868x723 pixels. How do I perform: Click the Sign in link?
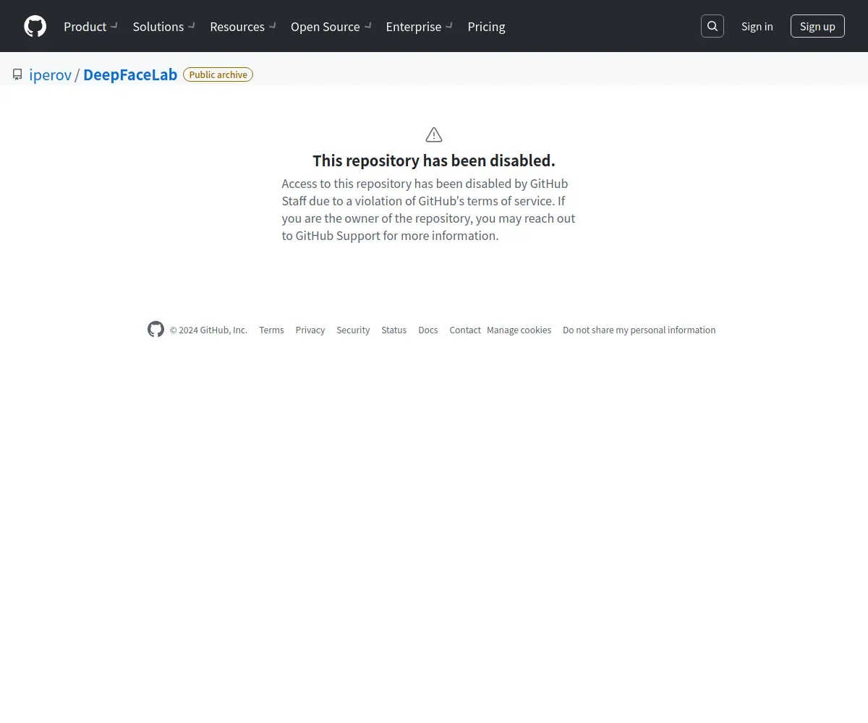pyautogui.click(x=757, y=26)
